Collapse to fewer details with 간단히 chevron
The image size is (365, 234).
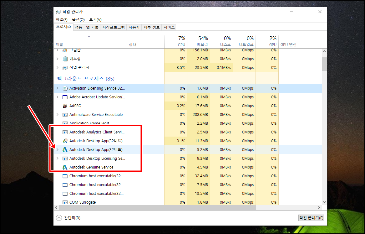pyautogui.click(x=59, y=218)
